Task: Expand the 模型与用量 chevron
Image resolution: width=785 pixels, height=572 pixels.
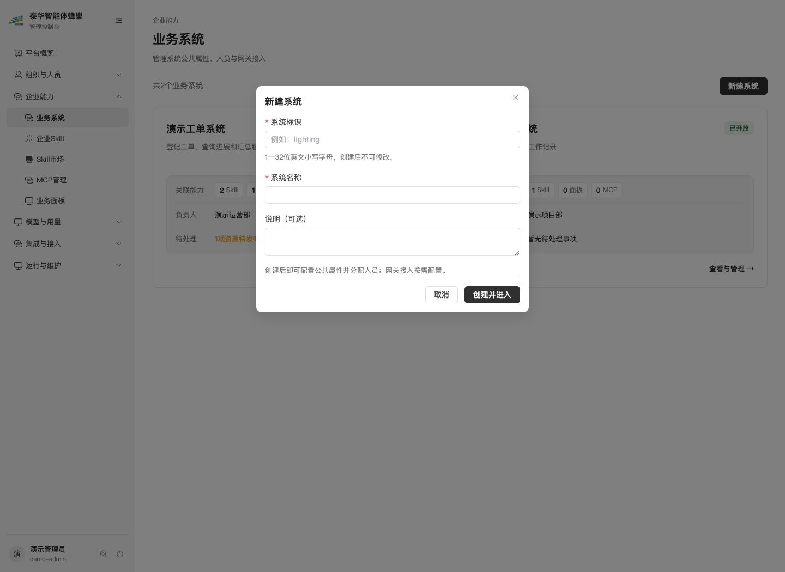Action: [x=119, y=222]
